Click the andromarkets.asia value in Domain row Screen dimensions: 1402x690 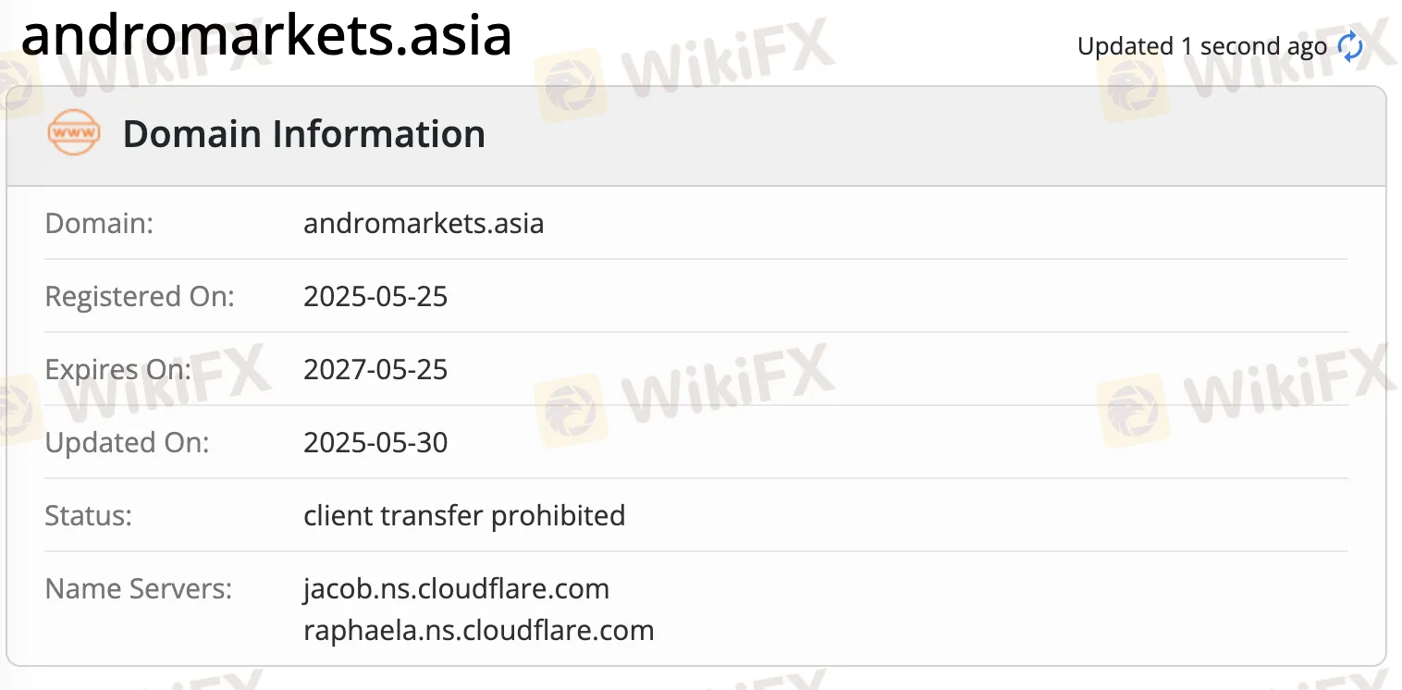pyautogui.click(x=424, y=223)
